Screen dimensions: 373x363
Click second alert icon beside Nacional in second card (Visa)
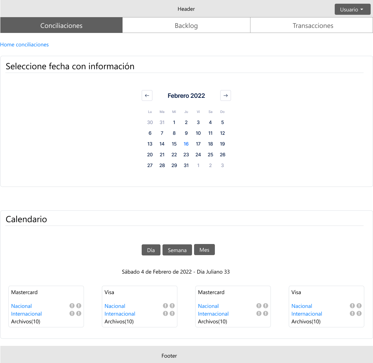click(x=172, y=306)
